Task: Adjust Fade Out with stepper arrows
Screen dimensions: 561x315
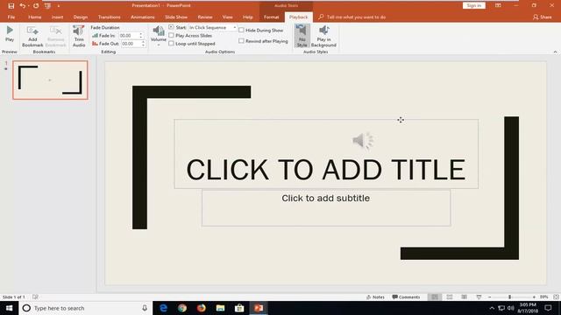Action: click(143, 44)
